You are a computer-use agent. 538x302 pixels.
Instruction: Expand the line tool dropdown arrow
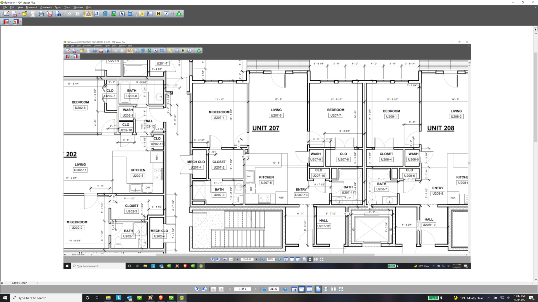coord(171,14)
